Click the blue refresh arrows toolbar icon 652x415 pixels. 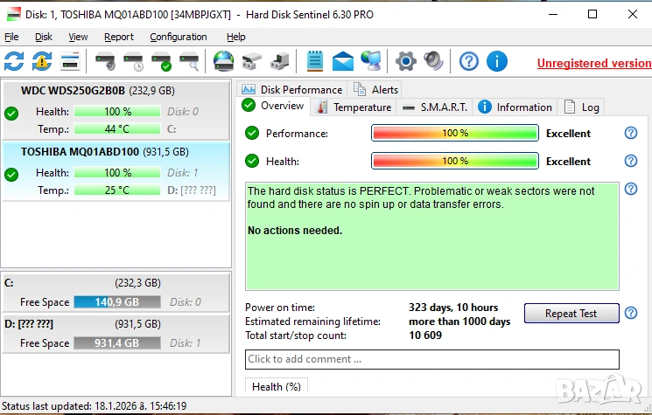coord(14,61)
